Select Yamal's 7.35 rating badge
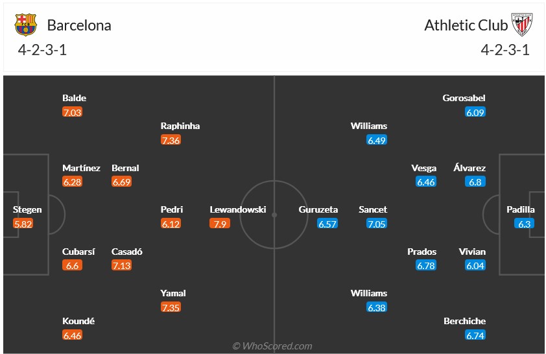 point(171,307)
